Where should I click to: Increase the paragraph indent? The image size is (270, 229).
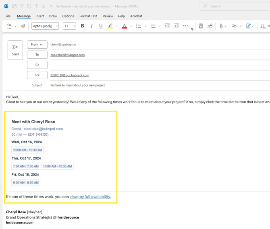pyautogui.click(x=176, y=26)
